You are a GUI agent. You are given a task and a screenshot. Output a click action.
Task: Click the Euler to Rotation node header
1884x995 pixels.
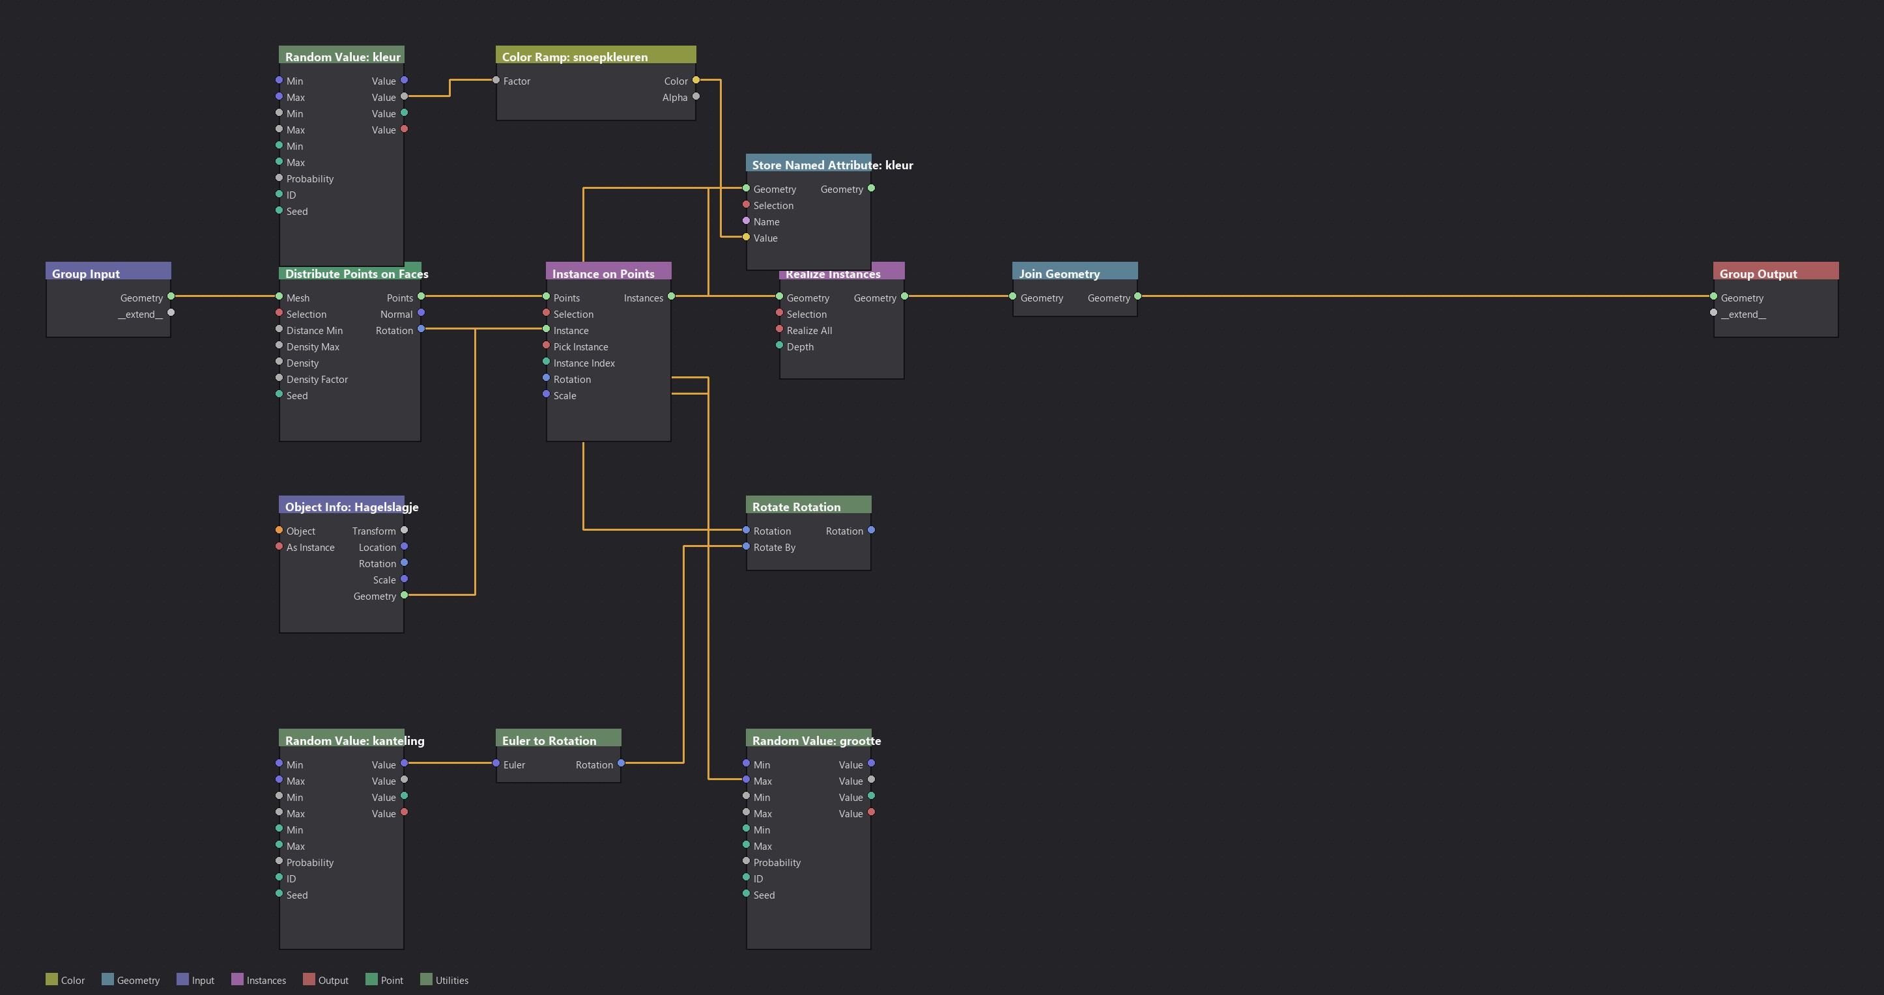pos(558,739)
